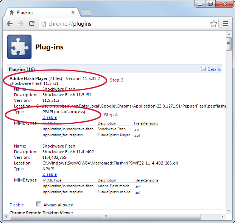The width and height of the screenshot is (235, 223).
Task: Focus the chrome://plugins address bar
Action: (x=128, y=24)
